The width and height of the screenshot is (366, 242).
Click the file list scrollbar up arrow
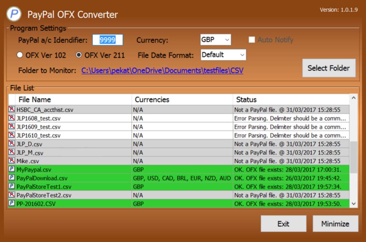[x=353, y=98]
